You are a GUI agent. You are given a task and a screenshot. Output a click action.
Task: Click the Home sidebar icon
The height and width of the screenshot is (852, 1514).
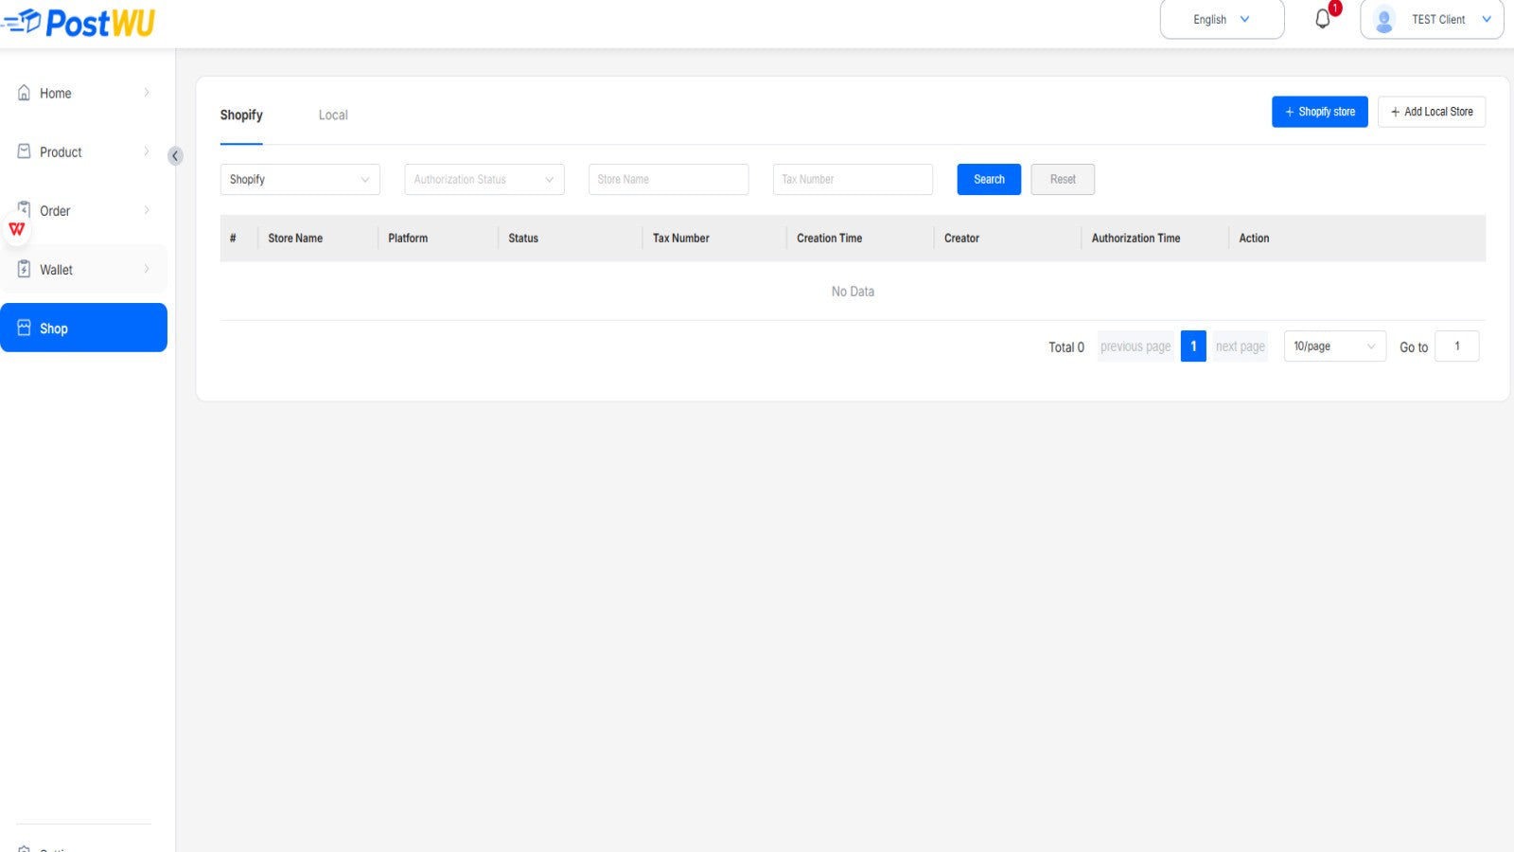[25, 93]
